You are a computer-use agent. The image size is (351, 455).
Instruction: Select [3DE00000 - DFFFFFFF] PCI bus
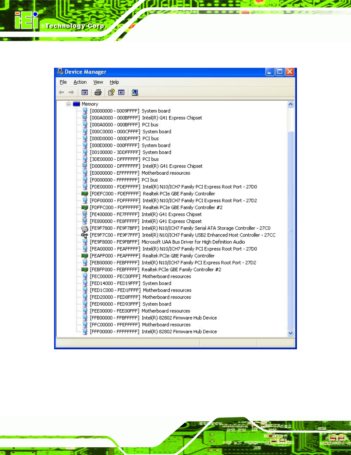coord(124,159)
